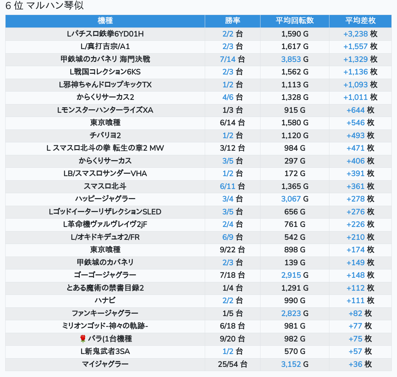Click the 25/54 win rate cell

[232, 364]
